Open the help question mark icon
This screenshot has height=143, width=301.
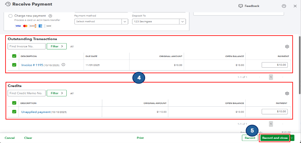(284, 6)
